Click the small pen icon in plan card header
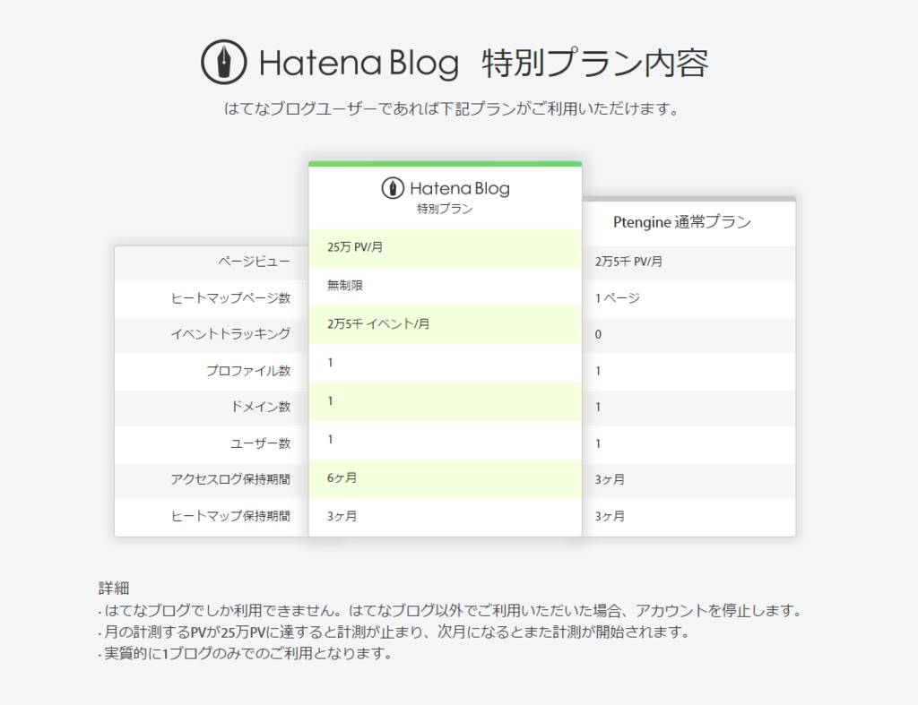This screenshot has height=705, width=918. (x=393, y=188)
